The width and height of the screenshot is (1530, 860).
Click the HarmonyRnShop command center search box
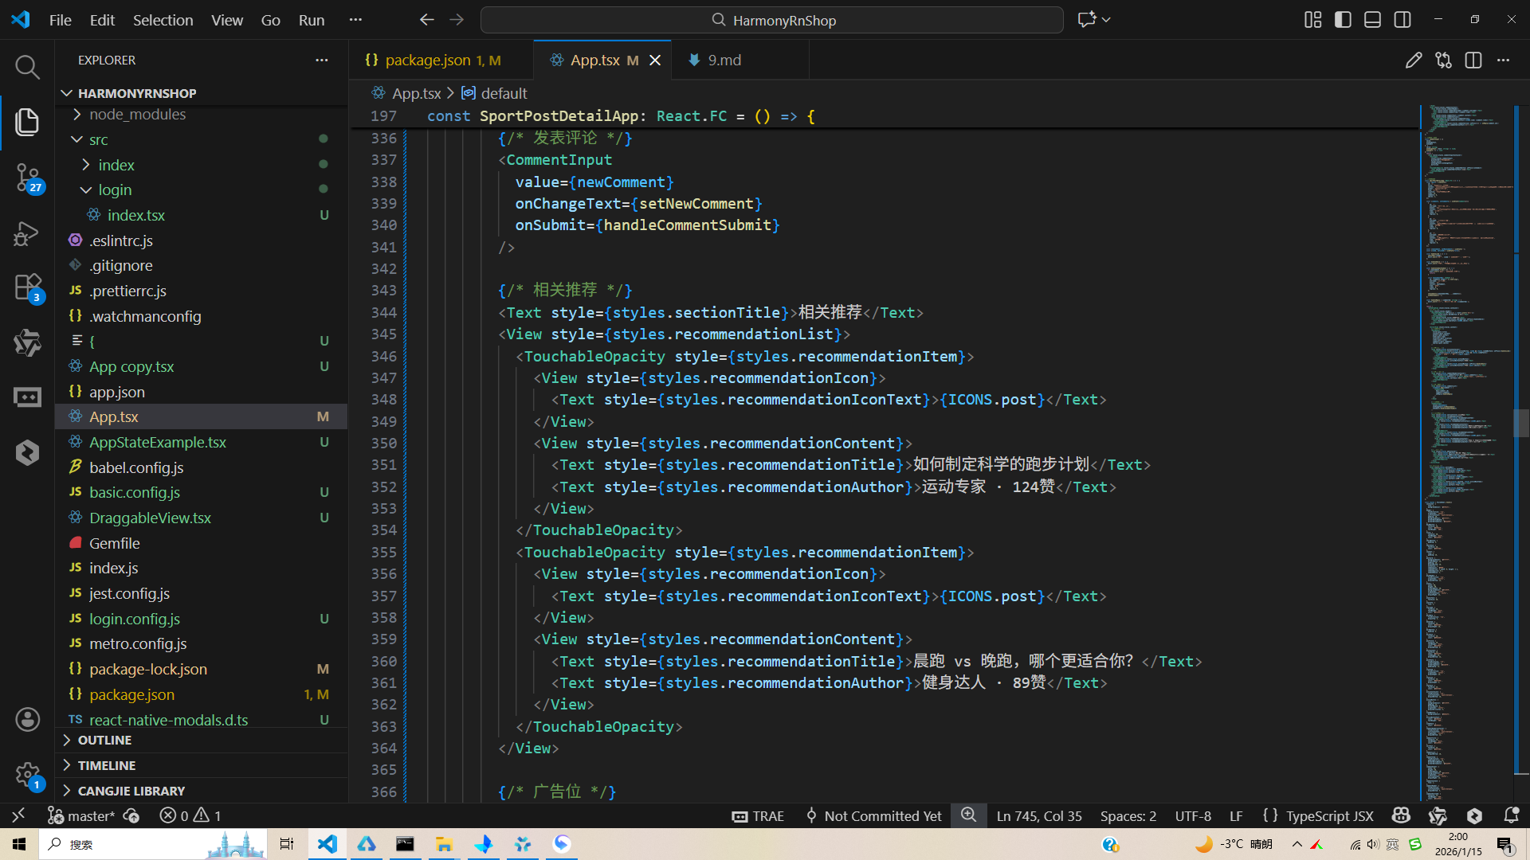pyautogui.click(x=771, y=20)
